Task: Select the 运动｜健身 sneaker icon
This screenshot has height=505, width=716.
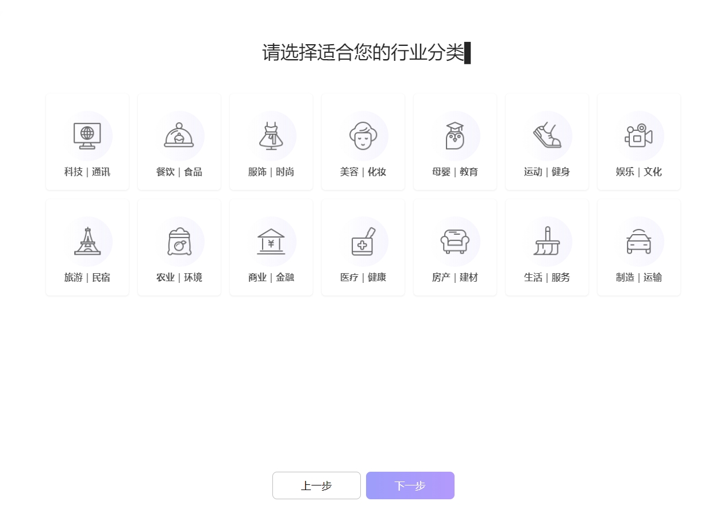Action: 547,136
